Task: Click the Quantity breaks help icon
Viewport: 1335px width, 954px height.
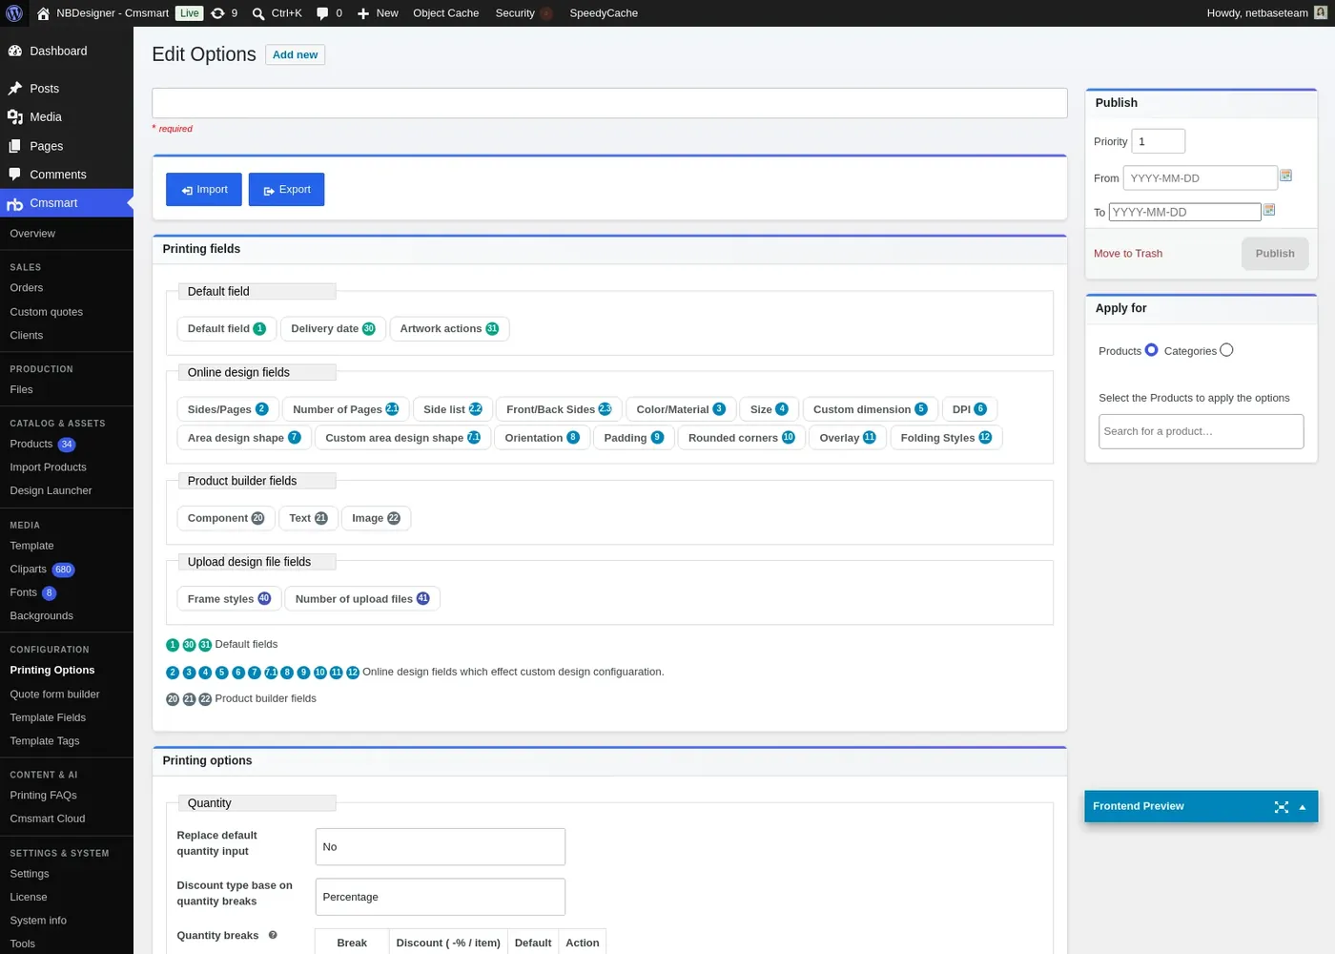Action: pyautogui.click(x=273, y=935)
